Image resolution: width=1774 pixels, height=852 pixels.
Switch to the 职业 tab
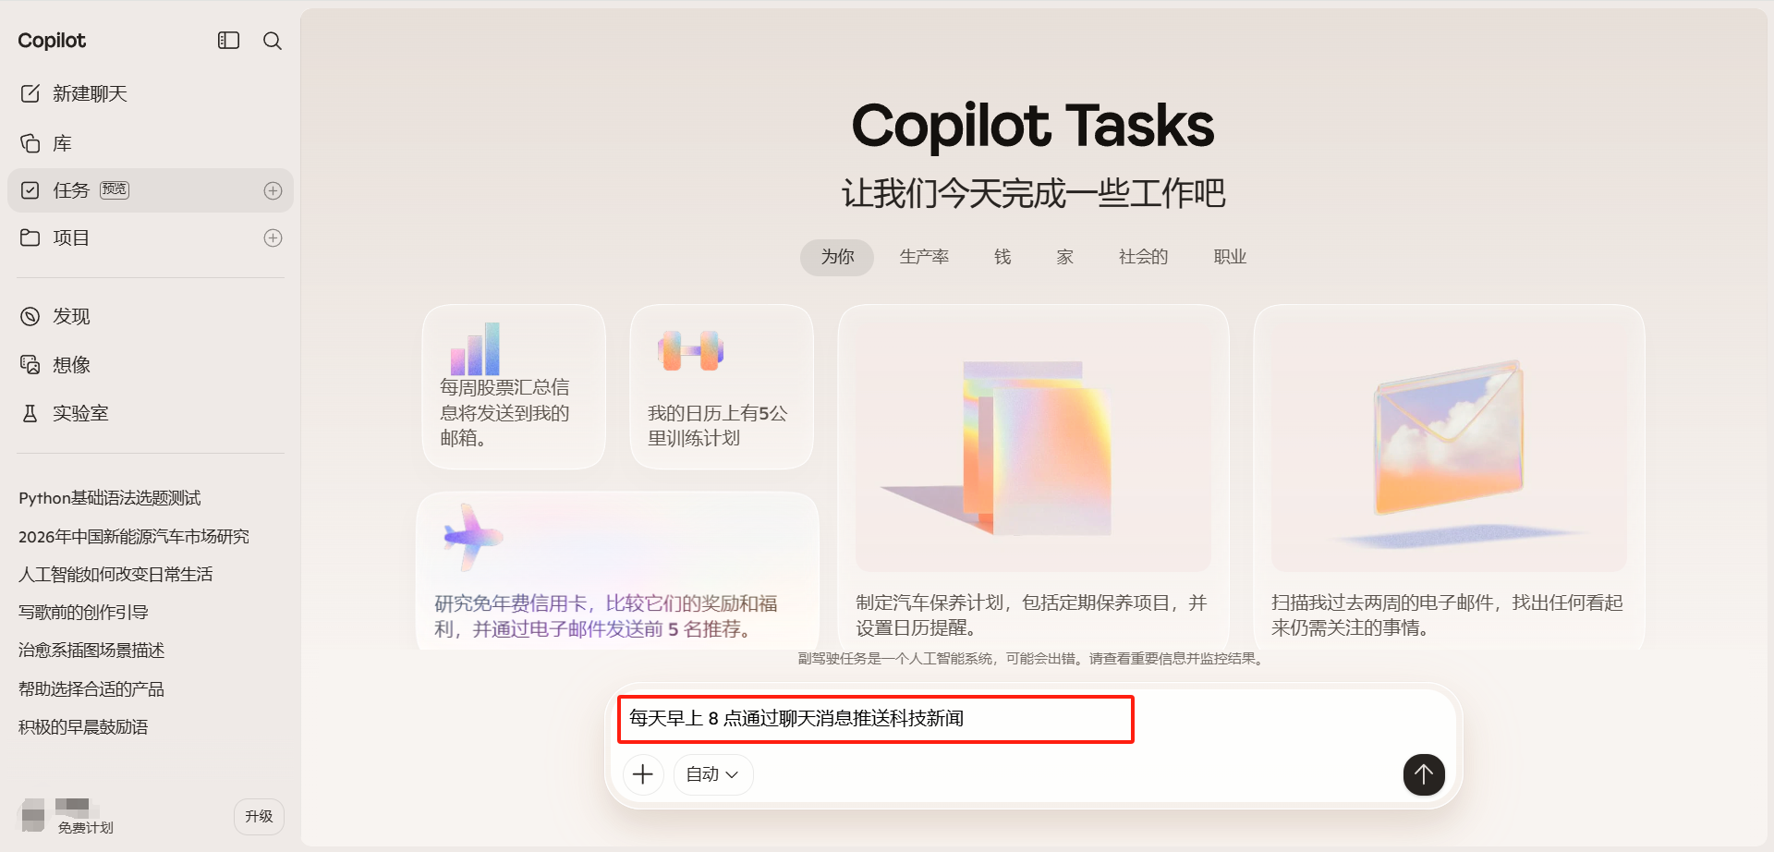(x=1230, y=257)
